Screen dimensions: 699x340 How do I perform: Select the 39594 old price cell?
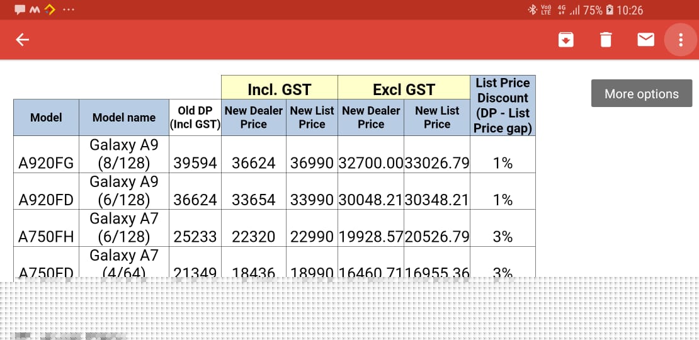coord(195,163)
